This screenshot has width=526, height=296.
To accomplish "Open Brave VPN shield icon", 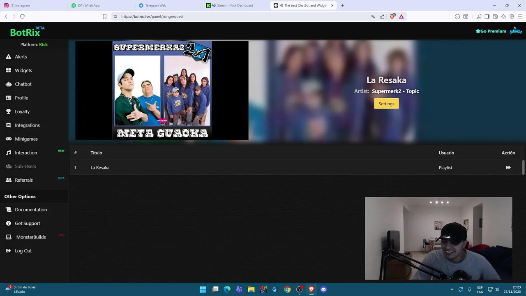I will pos(512,16).
